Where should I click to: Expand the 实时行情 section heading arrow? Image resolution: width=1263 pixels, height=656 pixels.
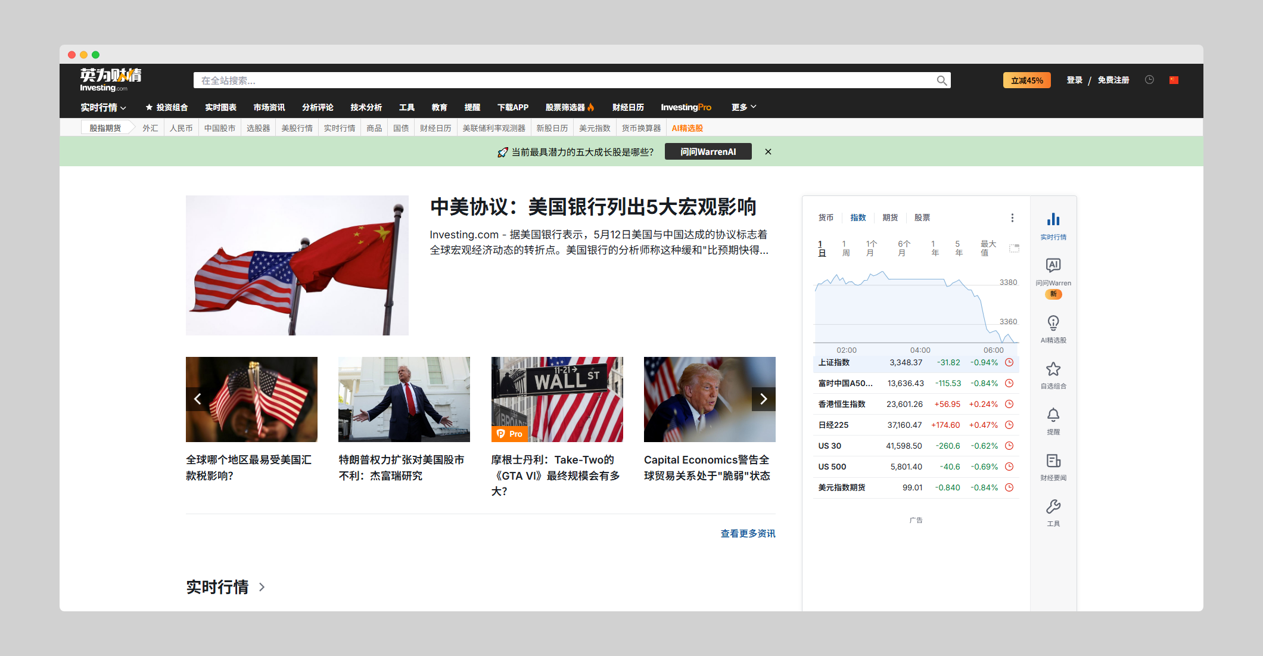[262, 587]
